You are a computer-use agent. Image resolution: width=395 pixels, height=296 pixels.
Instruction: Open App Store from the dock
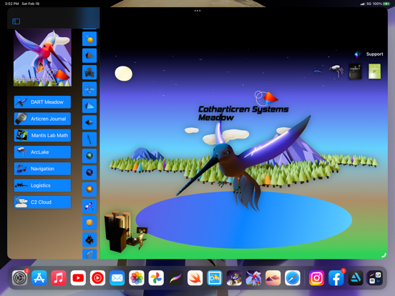(x=39, y=278)
